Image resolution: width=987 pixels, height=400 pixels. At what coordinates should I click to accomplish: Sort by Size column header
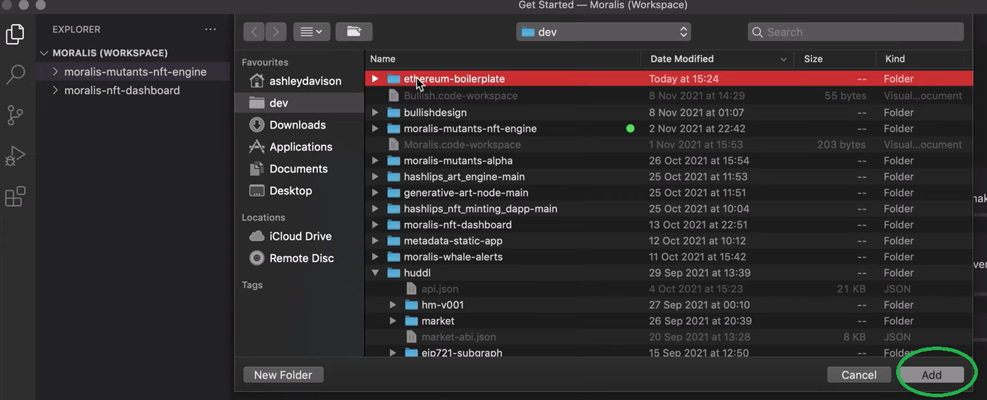[834, 59]
